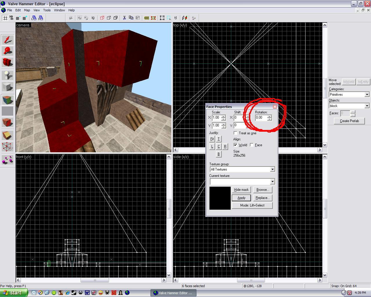The width and height of the screenshot is (371, 297).
Task: Select the Vertex manipulation tool
Action: pyautogui.click(x=8, y=147)
